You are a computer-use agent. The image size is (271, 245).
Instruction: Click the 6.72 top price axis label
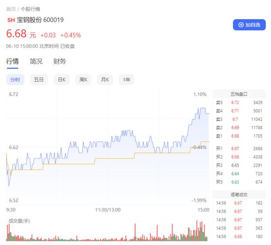[14, 95]
